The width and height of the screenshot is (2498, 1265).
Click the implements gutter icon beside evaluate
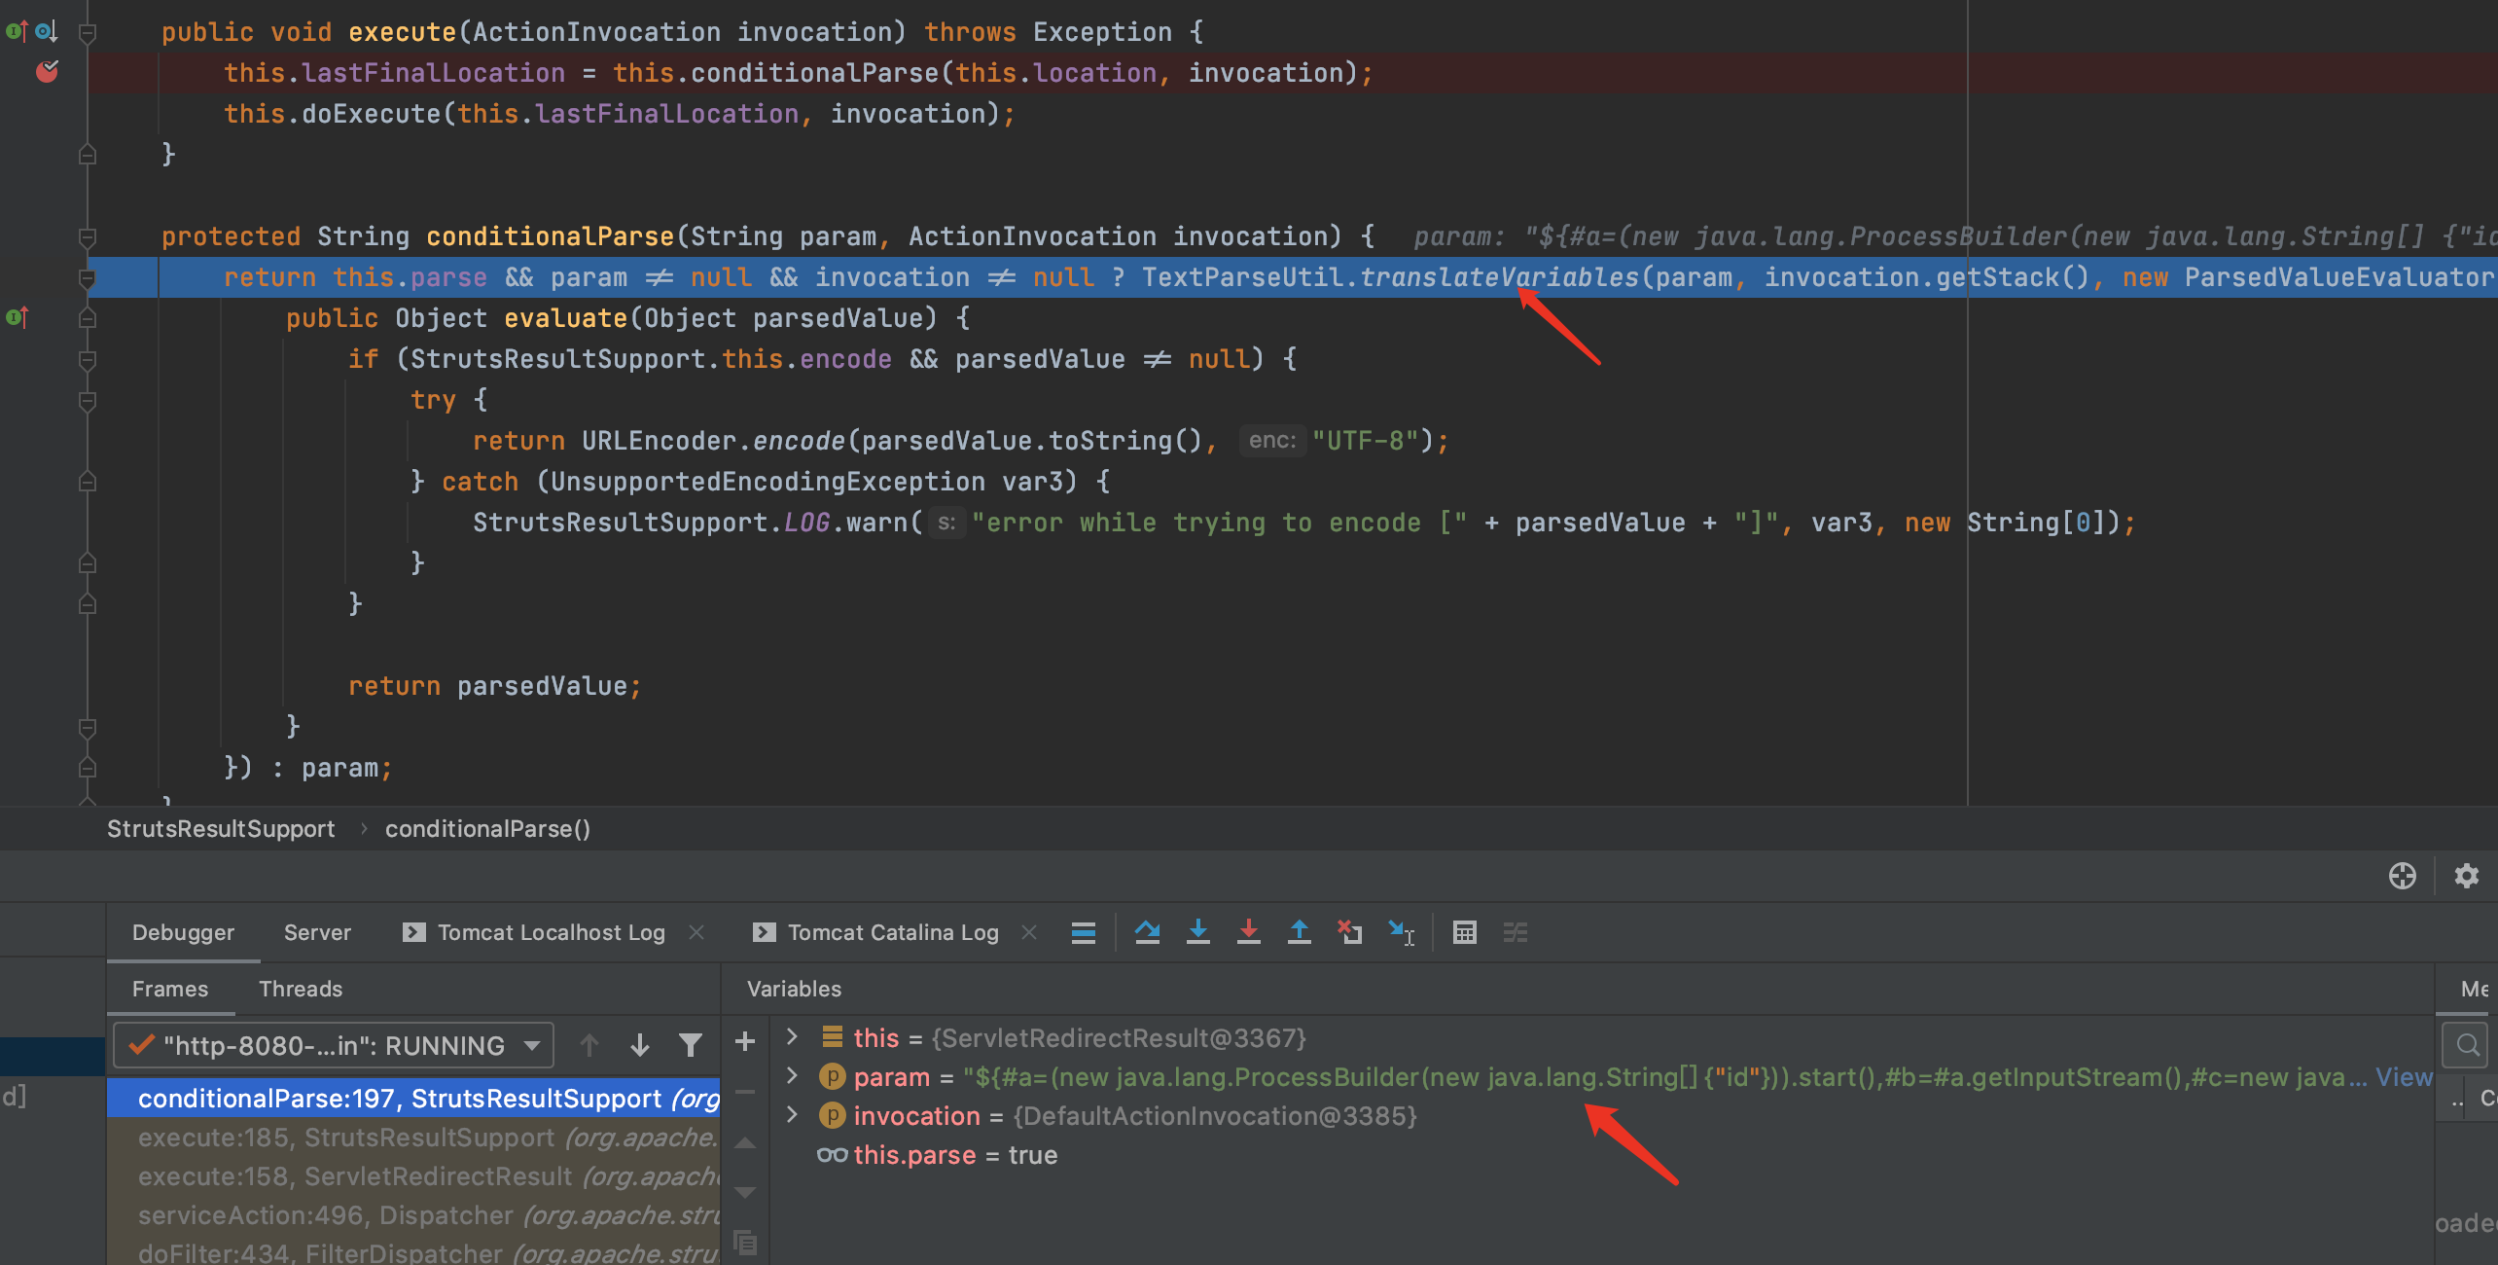[x=17, y=317]
